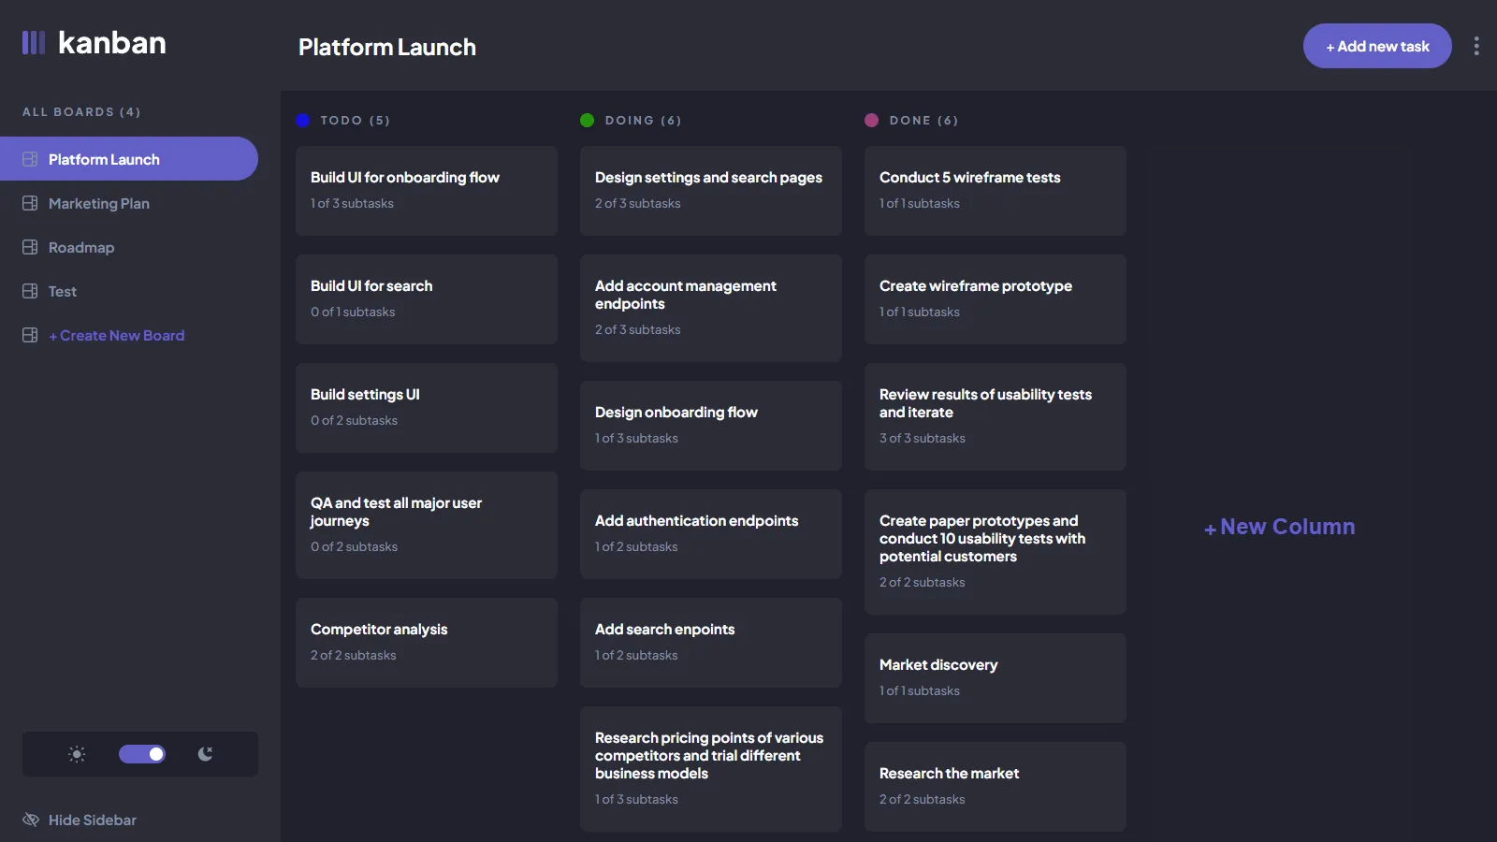Click the board icon beside Test
Image resolution: width=1497 pixels, height=842 pixels.
click(29, 291)
